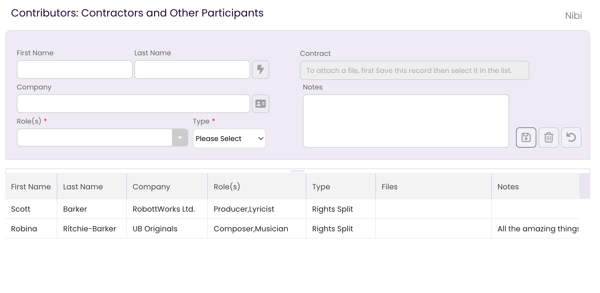Viewport: 600px width, 293px height.
Task: Save the contributor record
Action: coord(526,138)
